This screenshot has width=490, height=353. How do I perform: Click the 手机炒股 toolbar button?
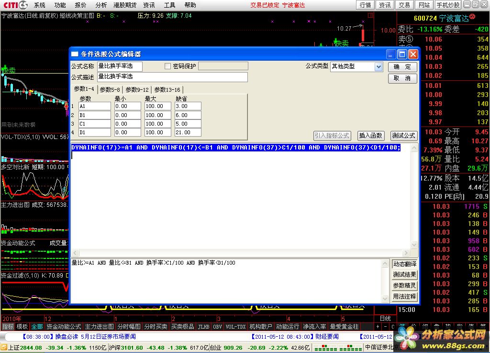pos(448,5)
